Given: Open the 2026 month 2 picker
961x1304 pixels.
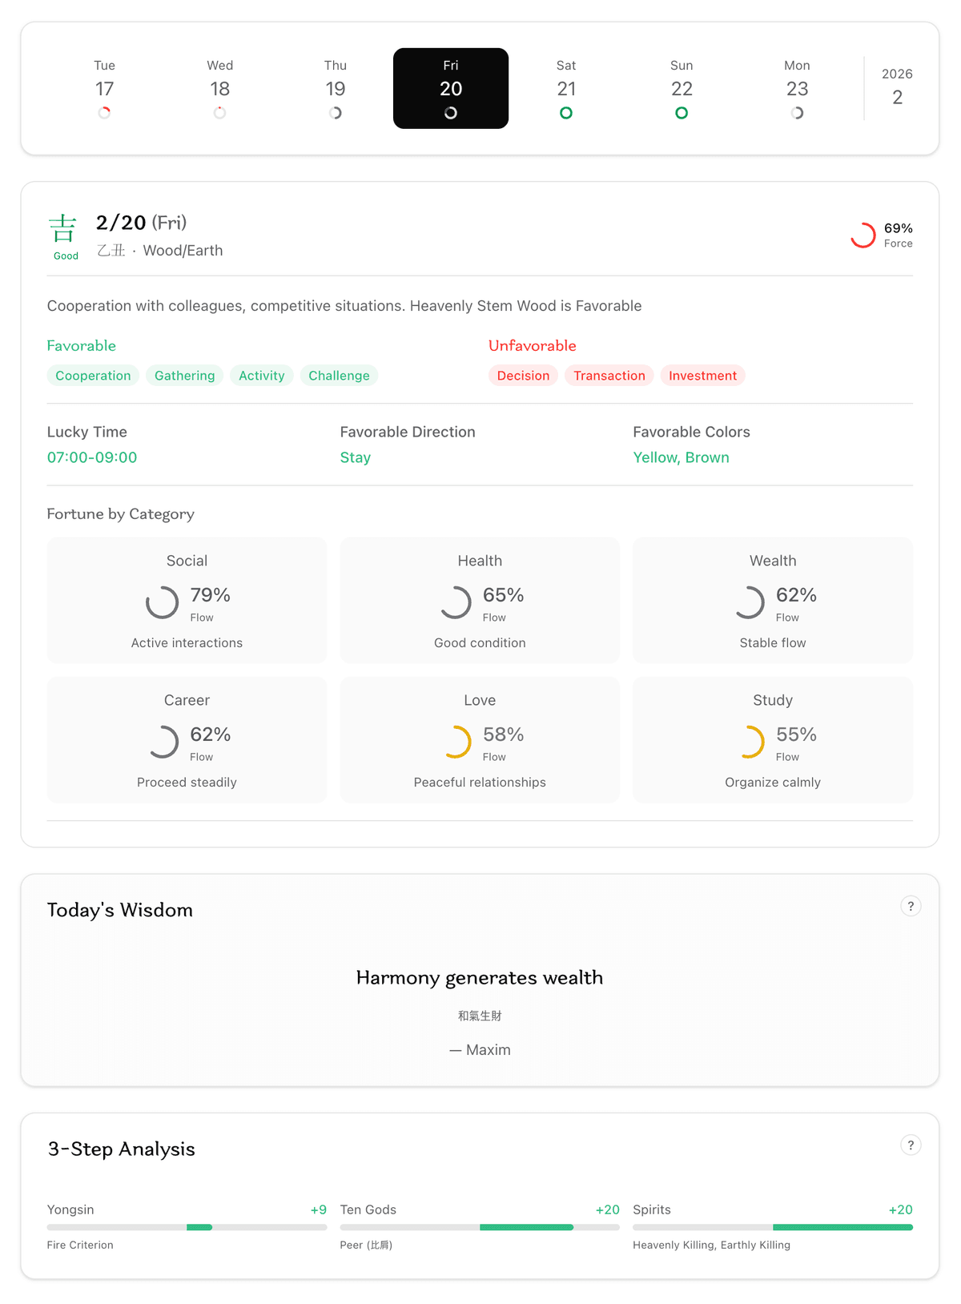Looking at the screenshot, I should coord(897,87).
